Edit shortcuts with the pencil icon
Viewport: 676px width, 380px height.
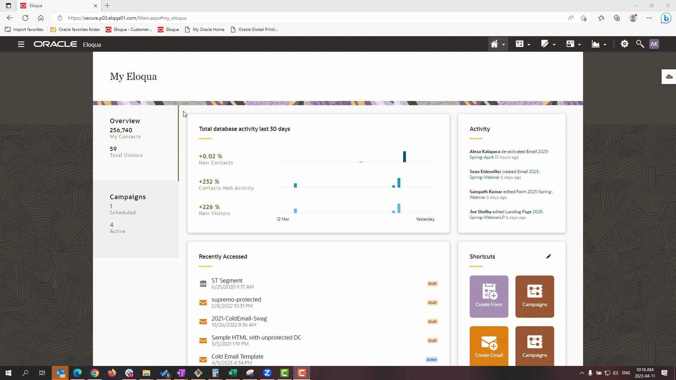(548, 256)
